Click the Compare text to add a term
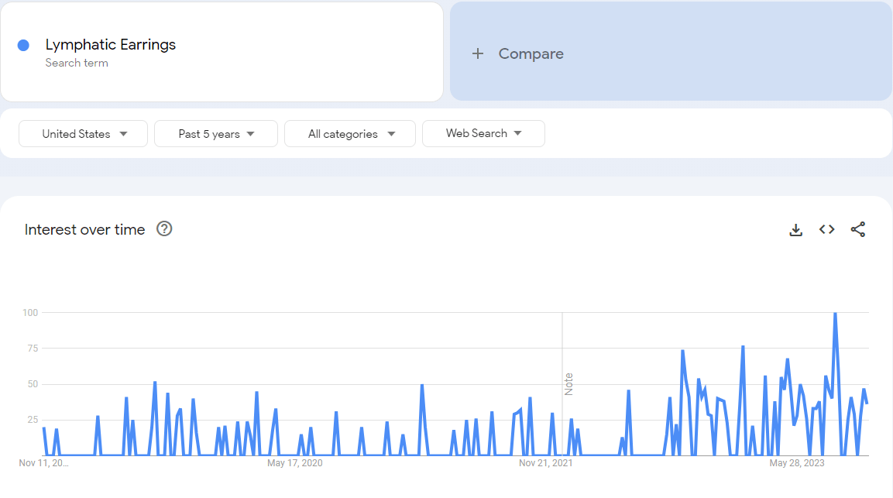This screenshot has height=498, width=893. click(x=531, y=53)
